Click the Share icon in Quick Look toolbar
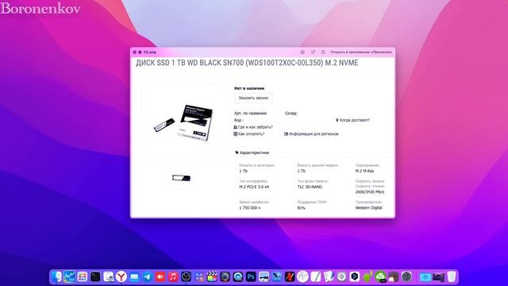Image resolution: width=508 pixels, height=286 pixels. click(323, 52)
